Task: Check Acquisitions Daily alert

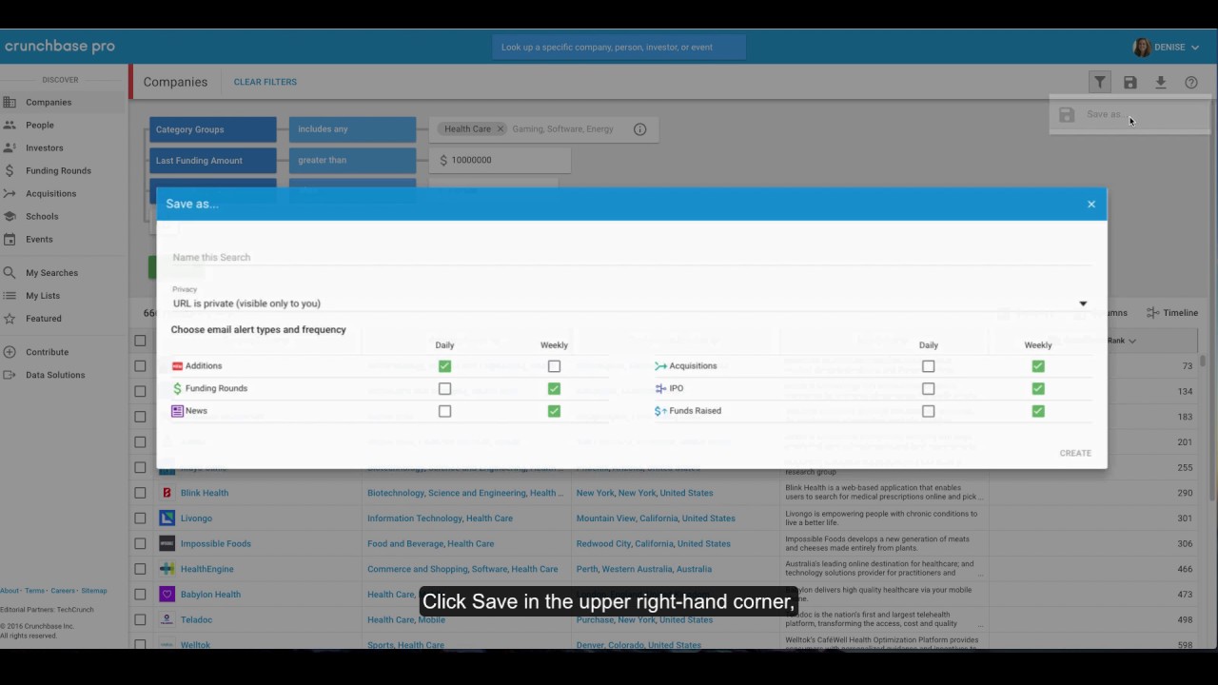Action: coord(928,366)
